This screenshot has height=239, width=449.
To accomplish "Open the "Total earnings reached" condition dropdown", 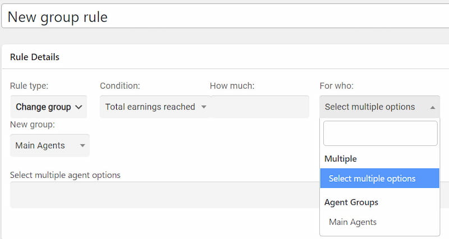I will (x=154, y=107).
